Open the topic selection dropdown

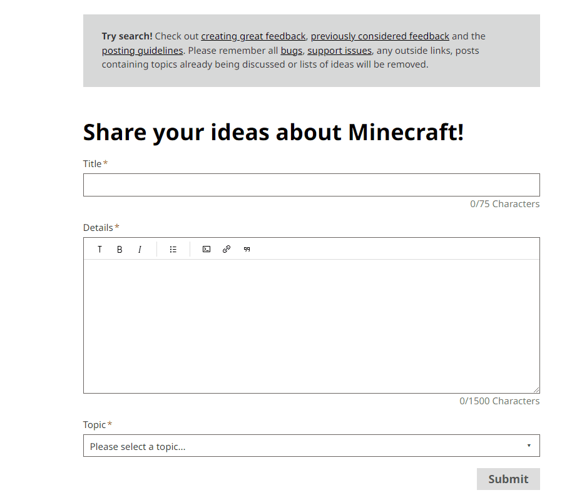tap(311, 446)
